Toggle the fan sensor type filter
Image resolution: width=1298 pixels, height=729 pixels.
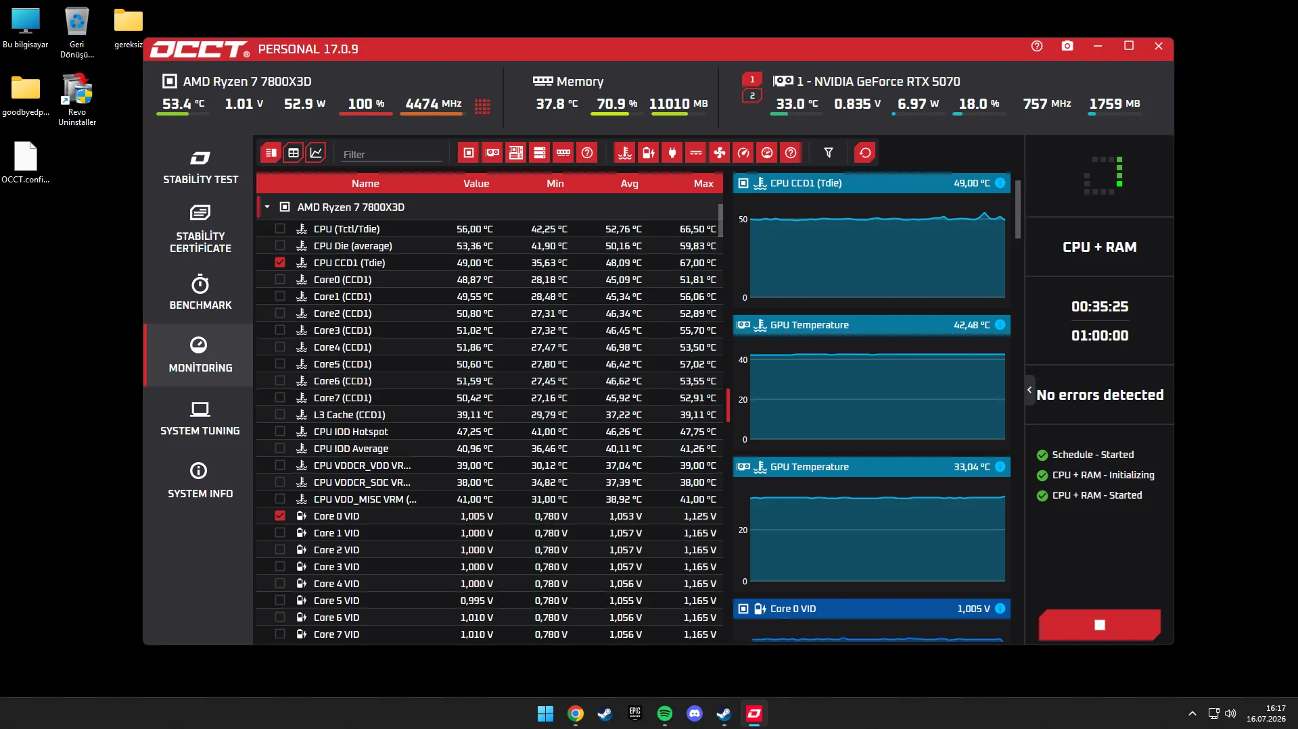(719, 153)
